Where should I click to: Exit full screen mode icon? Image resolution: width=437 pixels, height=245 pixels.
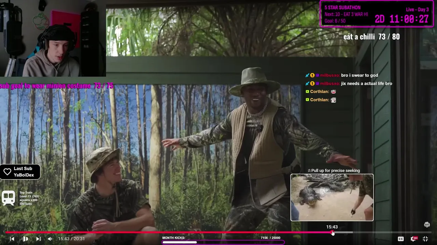[x=425, y=239]
